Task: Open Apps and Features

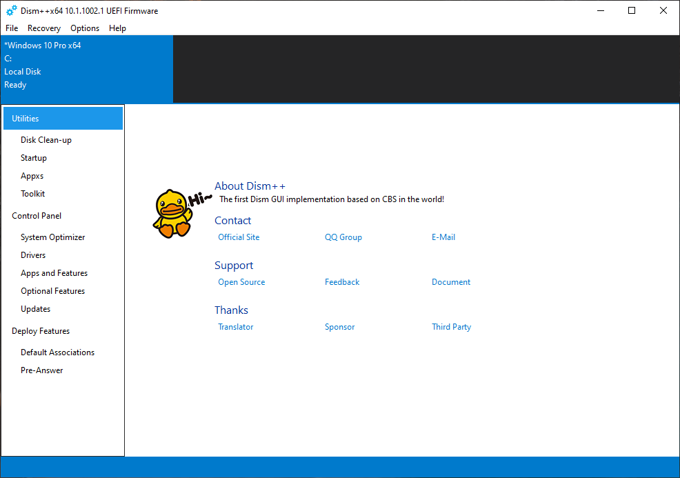Action: [x=54, y=273]
